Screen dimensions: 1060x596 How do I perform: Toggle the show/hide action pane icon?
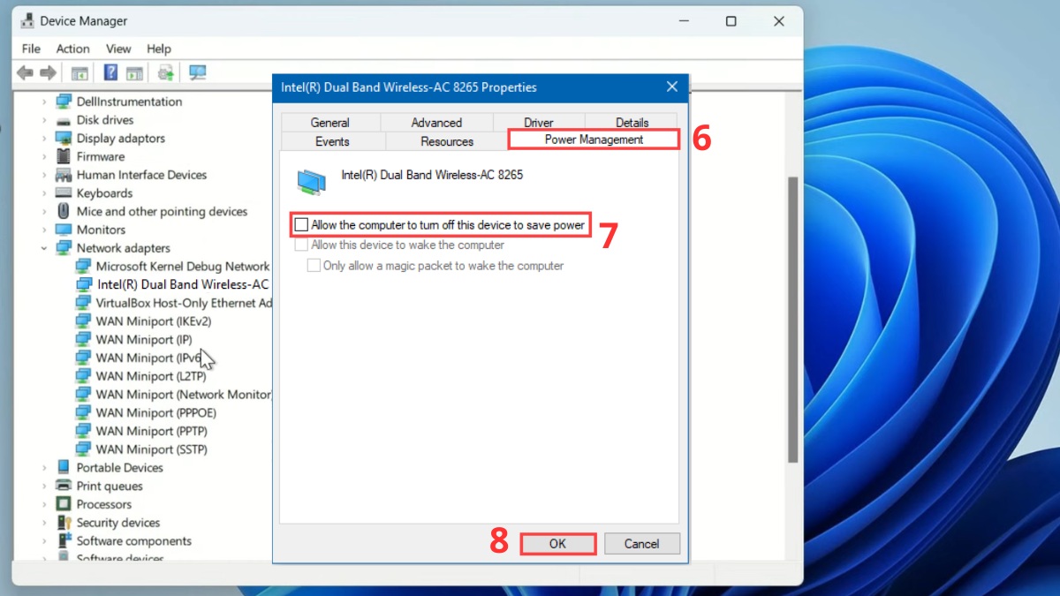click(x=134, y=73)
